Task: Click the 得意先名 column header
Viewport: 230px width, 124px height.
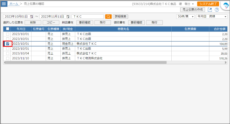Action: [123, 29]
